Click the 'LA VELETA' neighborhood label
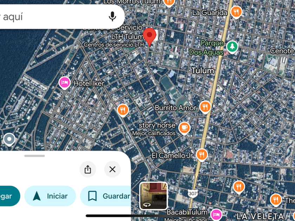295x221 pixels. [260, 216]
